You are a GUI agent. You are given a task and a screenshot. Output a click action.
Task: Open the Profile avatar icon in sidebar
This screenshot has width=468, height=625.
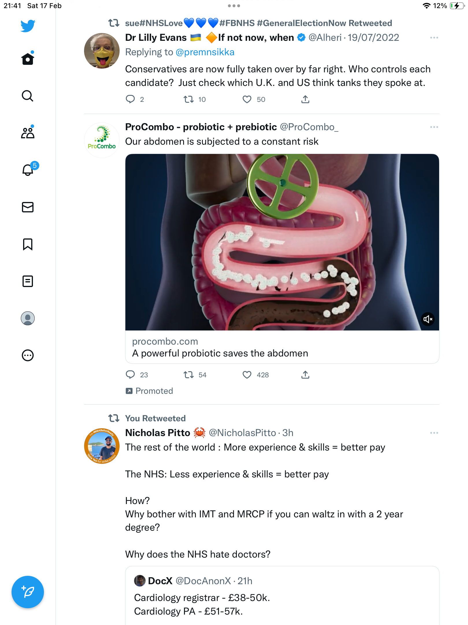(28, 318)
